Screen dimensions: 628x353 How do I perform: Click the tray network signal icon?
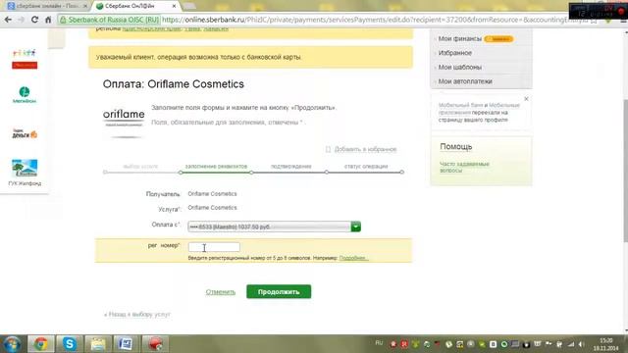571,344
